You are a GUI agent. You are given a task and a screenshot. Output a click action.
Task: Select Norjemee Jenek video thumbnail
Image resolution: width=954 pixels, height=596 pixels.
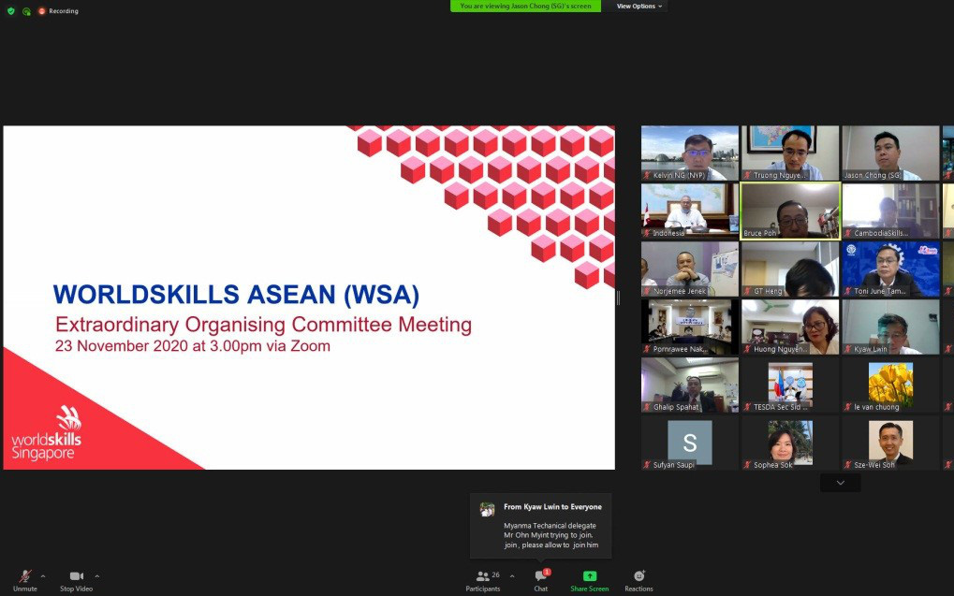click(690, 269)
